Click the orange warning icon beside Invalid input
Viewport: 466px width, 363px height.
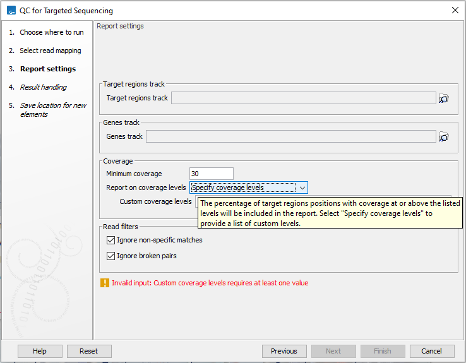(105, 283)
